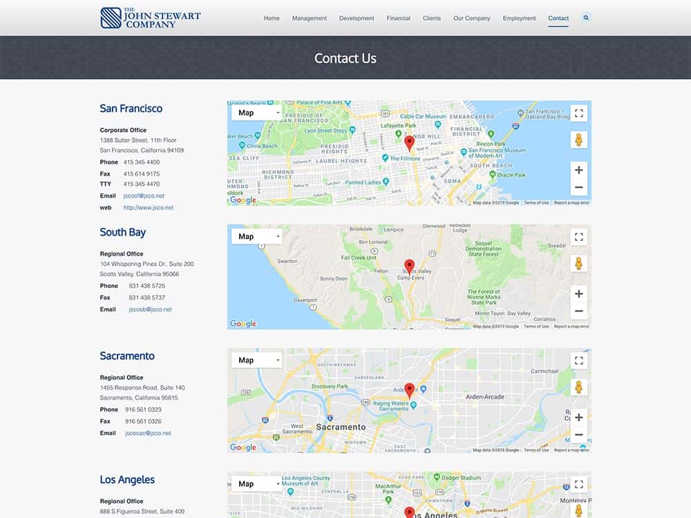Select the Contact menu item
The height and width of the screenshot is (518, 691).
click(558, 18)
